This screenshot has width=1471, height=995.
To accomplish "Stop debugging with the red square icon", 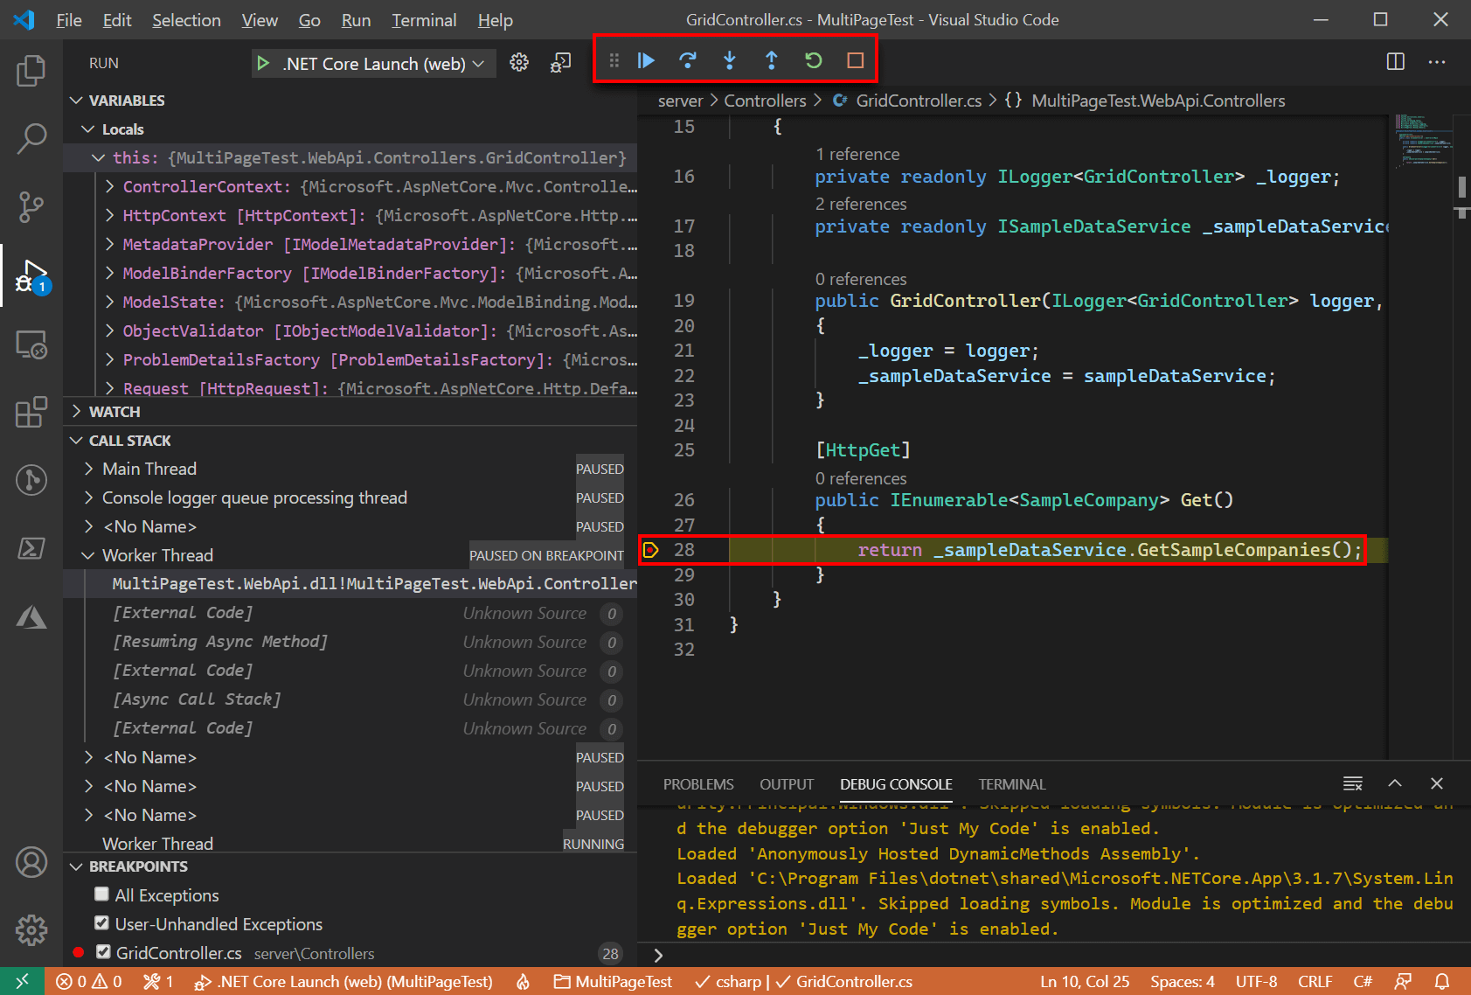I will 856,60.
